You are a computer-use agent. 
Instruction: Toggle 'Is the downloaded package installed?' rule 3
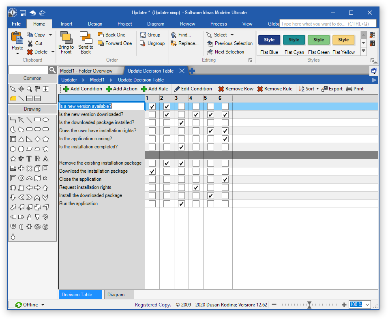(x=181, y=123)
